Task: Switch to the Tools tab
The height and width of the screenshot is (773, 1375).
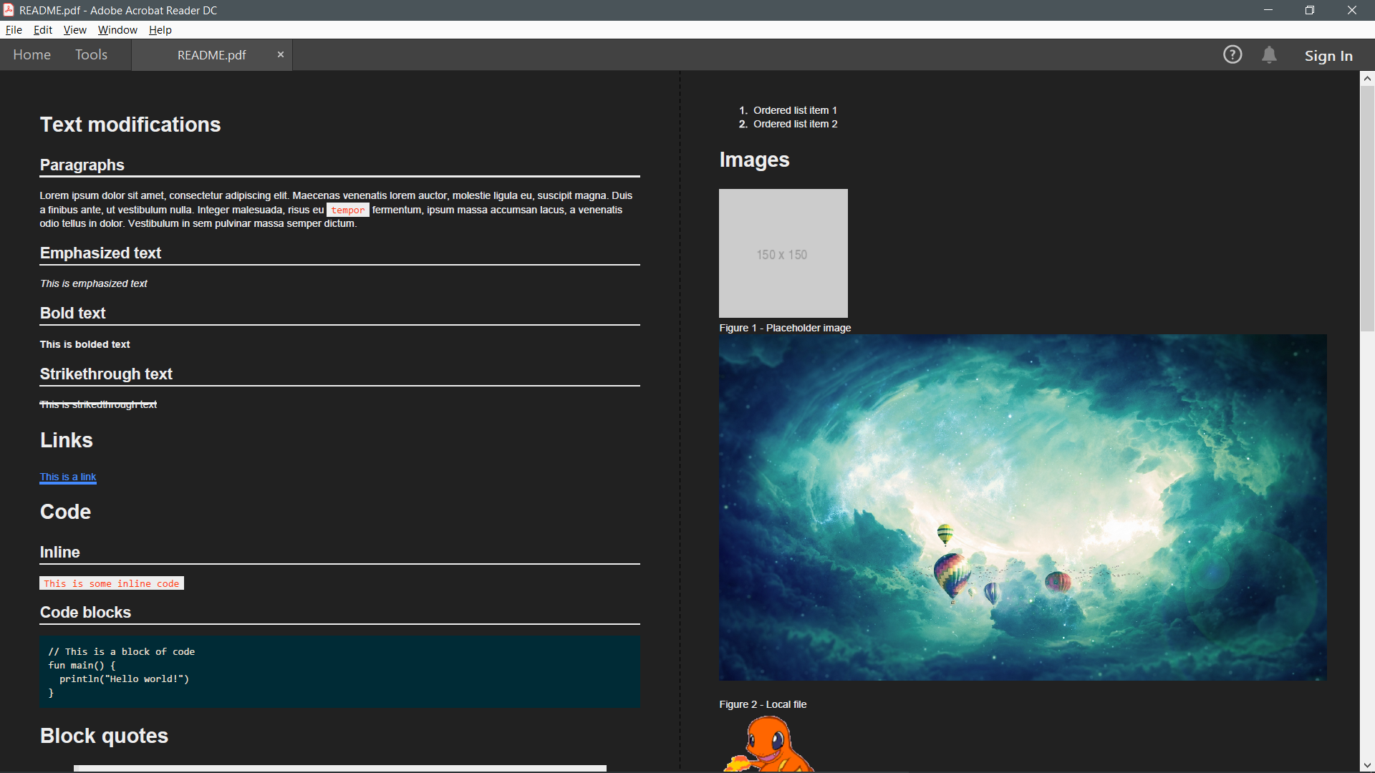Action: click(91, 54)
